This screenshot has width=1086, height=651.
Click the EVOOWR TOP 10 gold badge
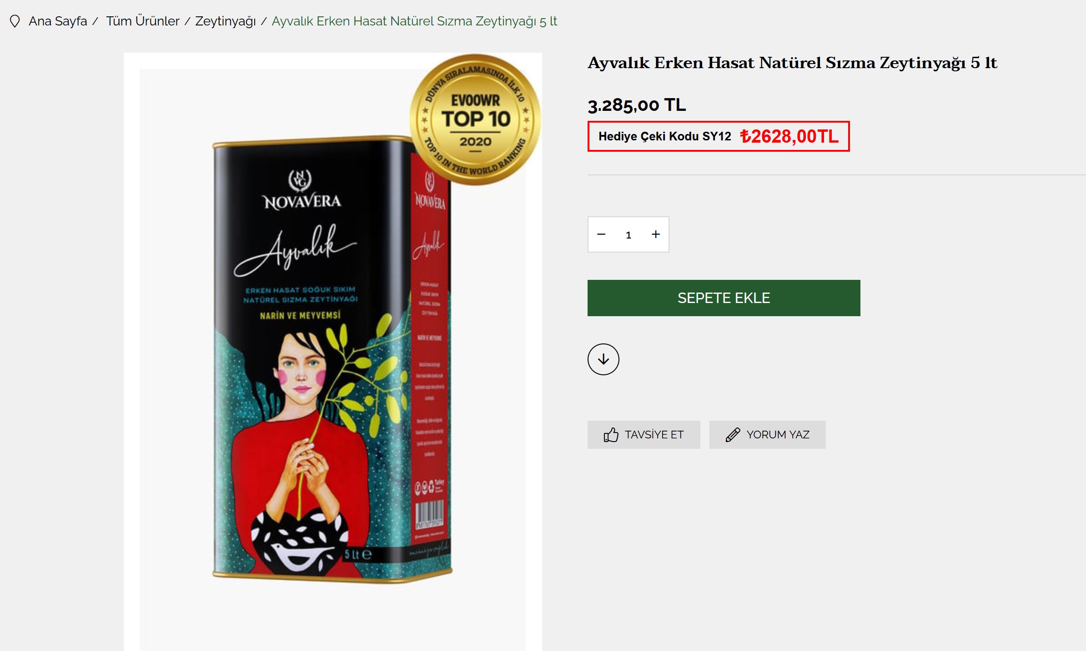475,120
